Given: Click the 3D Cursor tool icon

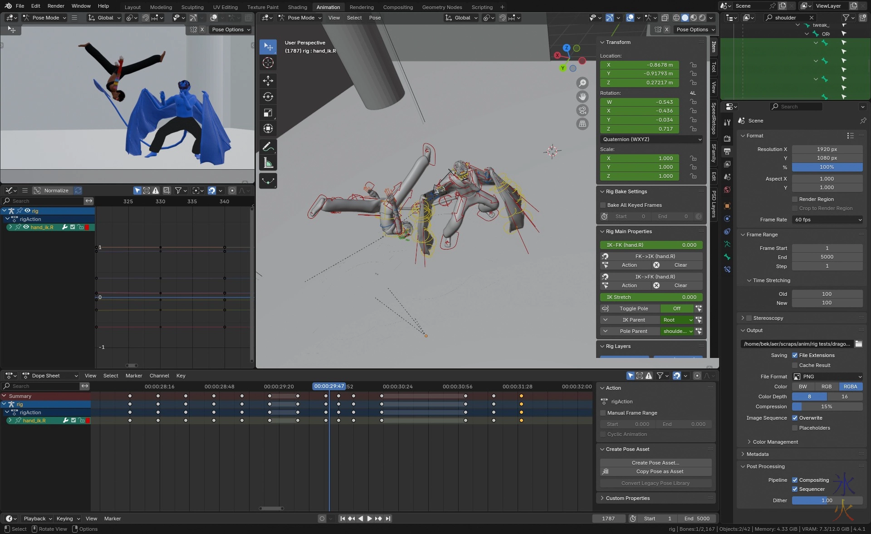Looking at the screenshot, I should click(x=268, y=63).
